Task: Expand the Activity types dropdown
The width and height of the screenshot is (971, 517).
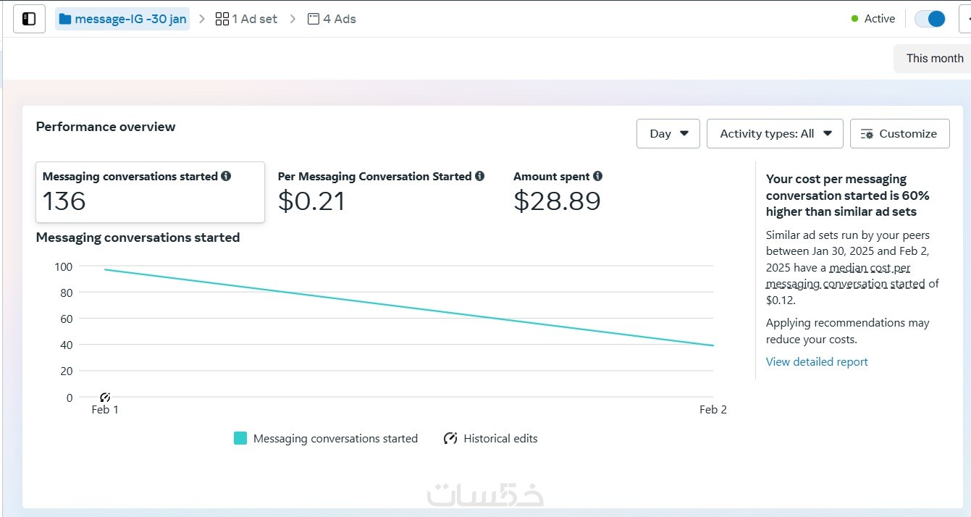Action: [774, 134]
